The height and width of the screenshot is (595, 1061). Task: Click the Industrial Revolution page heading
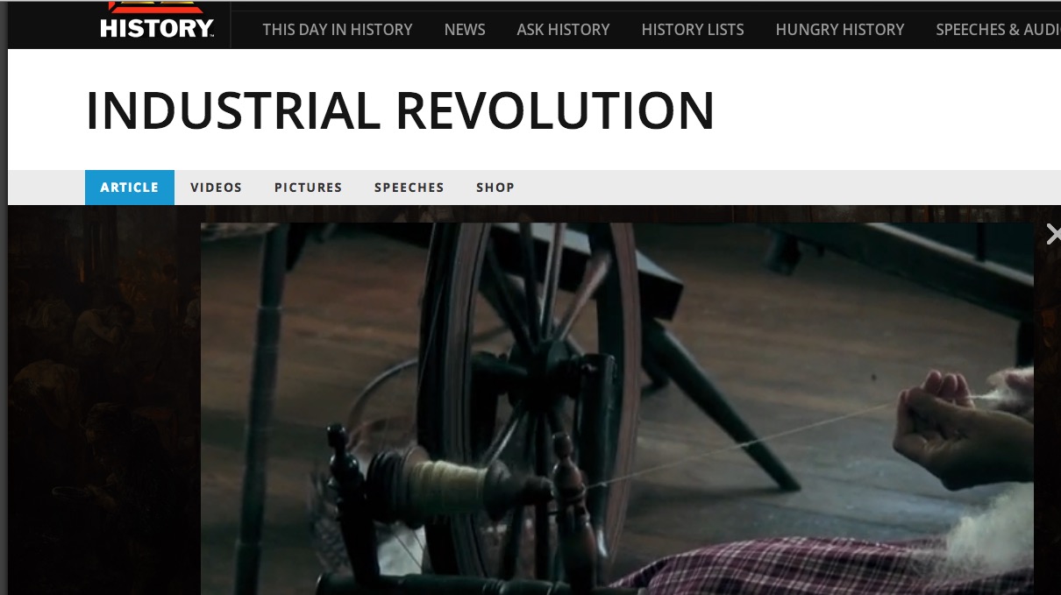(x=400, y=110)
